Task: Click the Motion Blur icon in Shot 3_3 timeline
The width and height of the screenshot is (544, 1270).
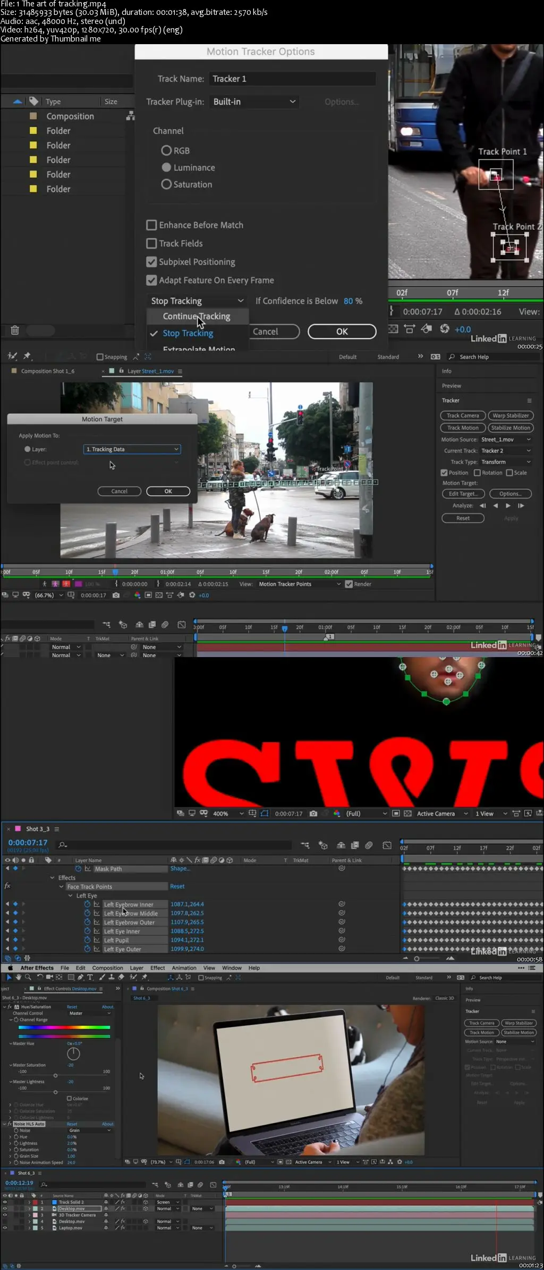Action: coord(369,845)
